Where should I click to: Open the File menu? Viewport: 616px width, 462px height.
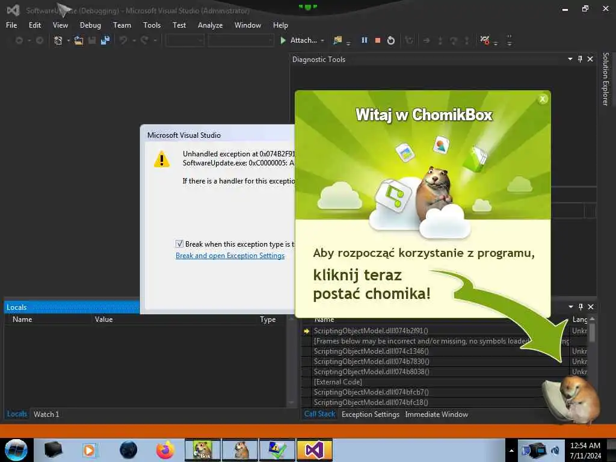coord(11,25)
